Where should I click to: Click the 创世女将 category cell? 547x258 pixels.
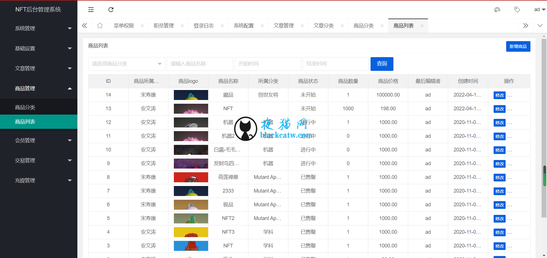[268, 95]
